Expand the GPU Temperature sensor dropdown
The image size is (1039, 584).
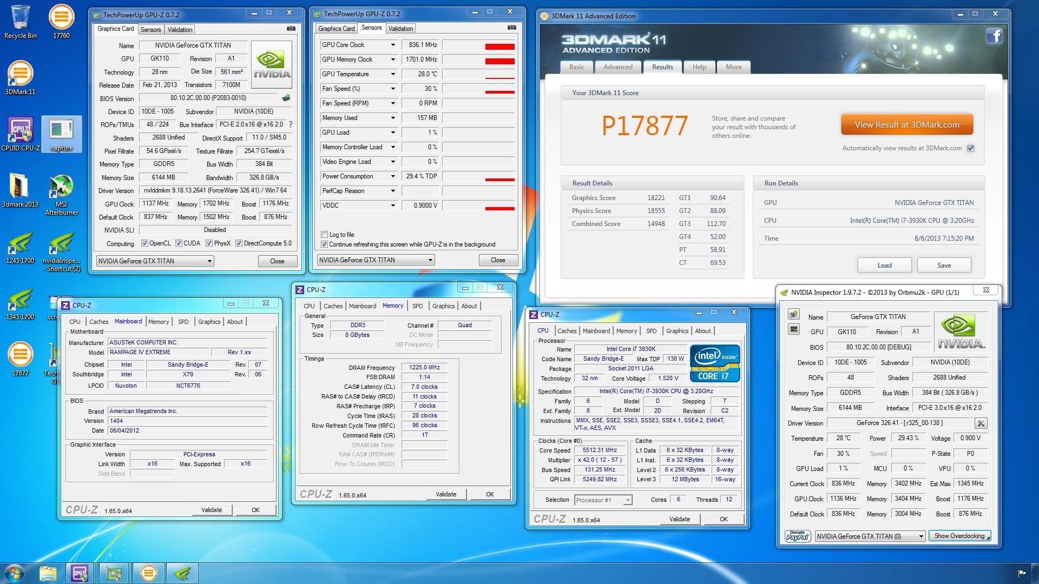point(393,74)
